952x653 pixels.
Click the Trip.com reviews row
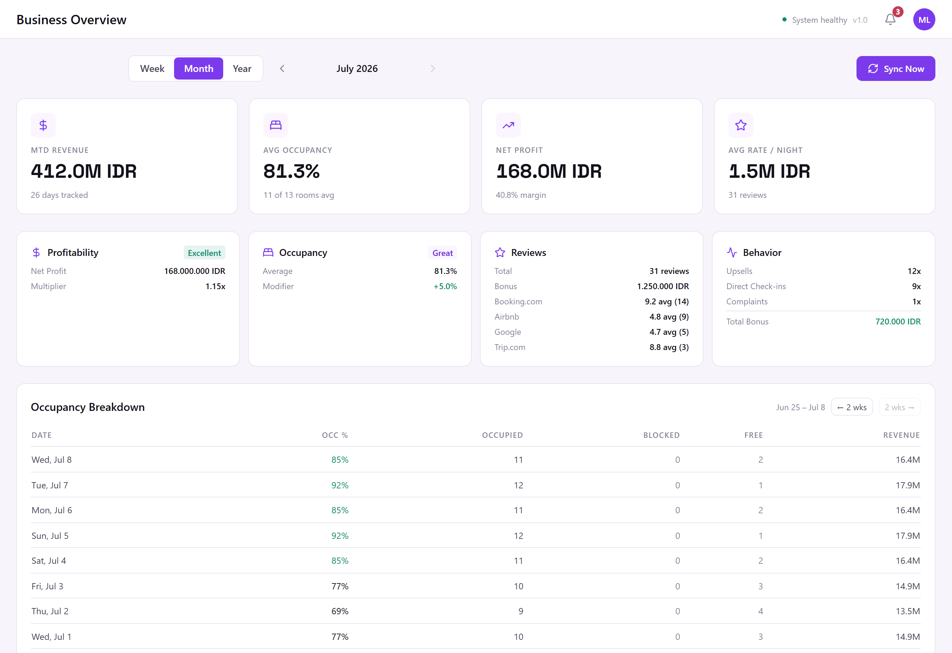(x=591, y=347)
